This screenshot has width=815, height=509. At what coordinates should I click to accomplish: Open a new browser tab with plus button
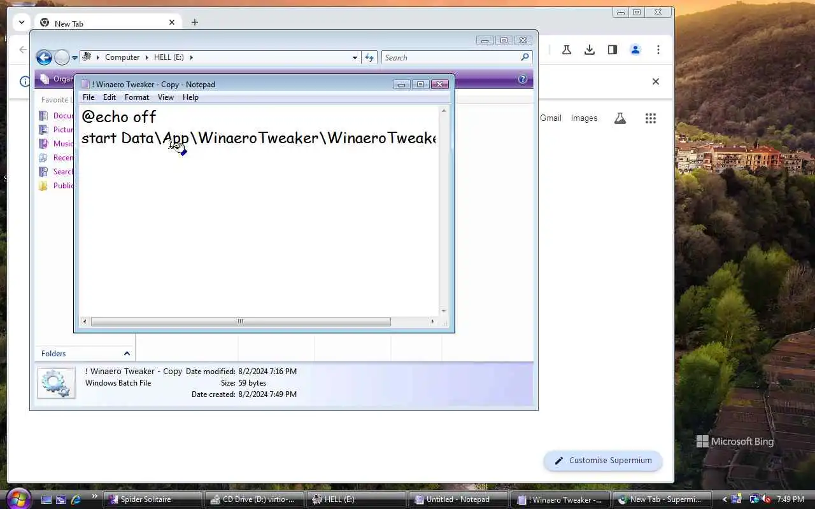(195, 22)
